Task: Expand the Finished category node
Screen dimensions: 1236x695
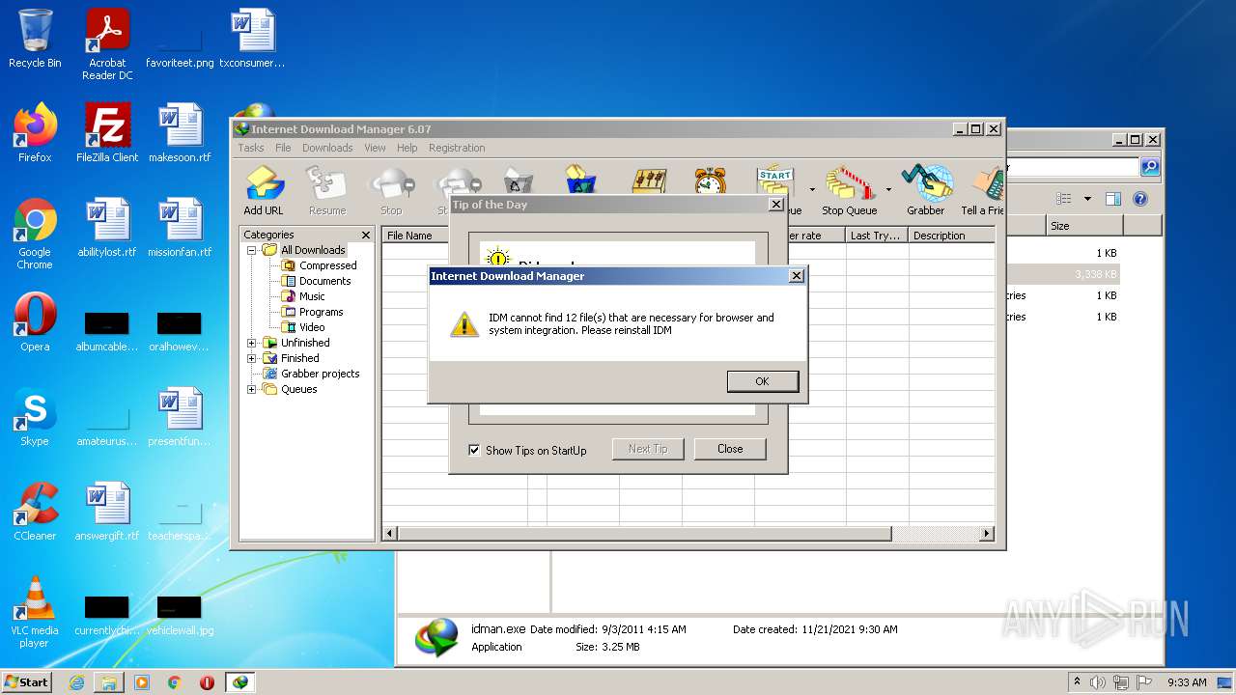Action: coord(252,358)
